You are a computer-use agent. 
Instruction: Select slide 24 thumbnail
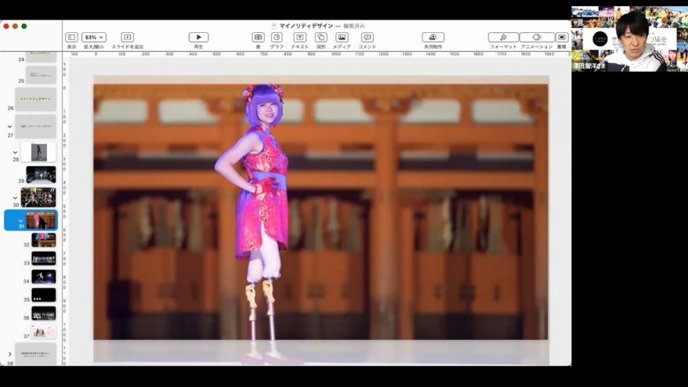[x=41, y=56]
